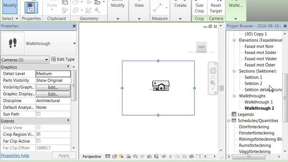Collapse the Schedules/Quantities tree node
288x162 pixels.
(x=229, y=121)
